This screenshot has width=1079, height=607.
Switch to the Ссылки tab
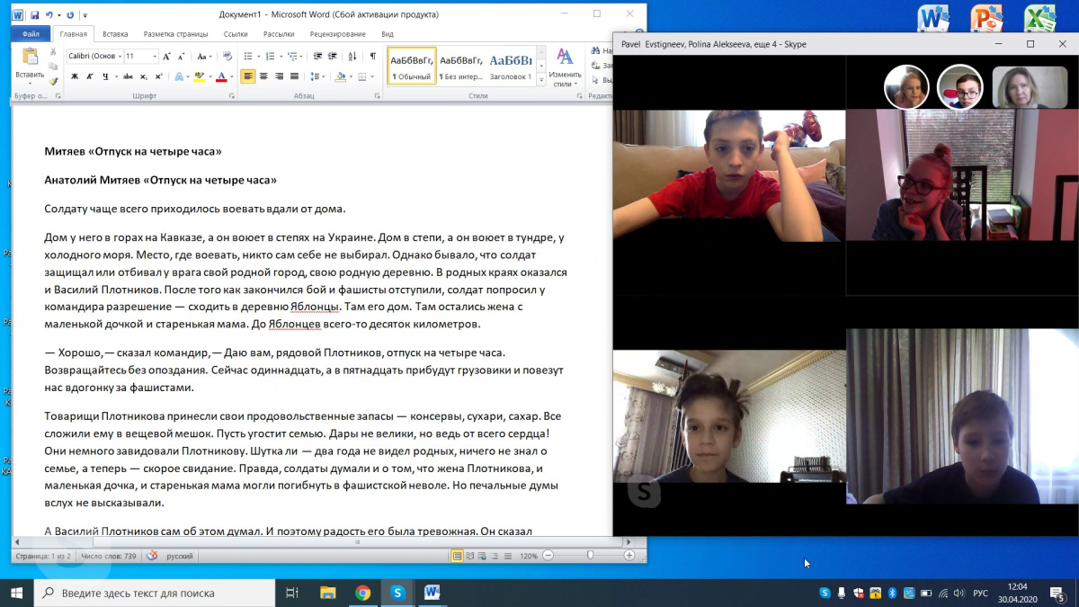click(x=236, y=34)
